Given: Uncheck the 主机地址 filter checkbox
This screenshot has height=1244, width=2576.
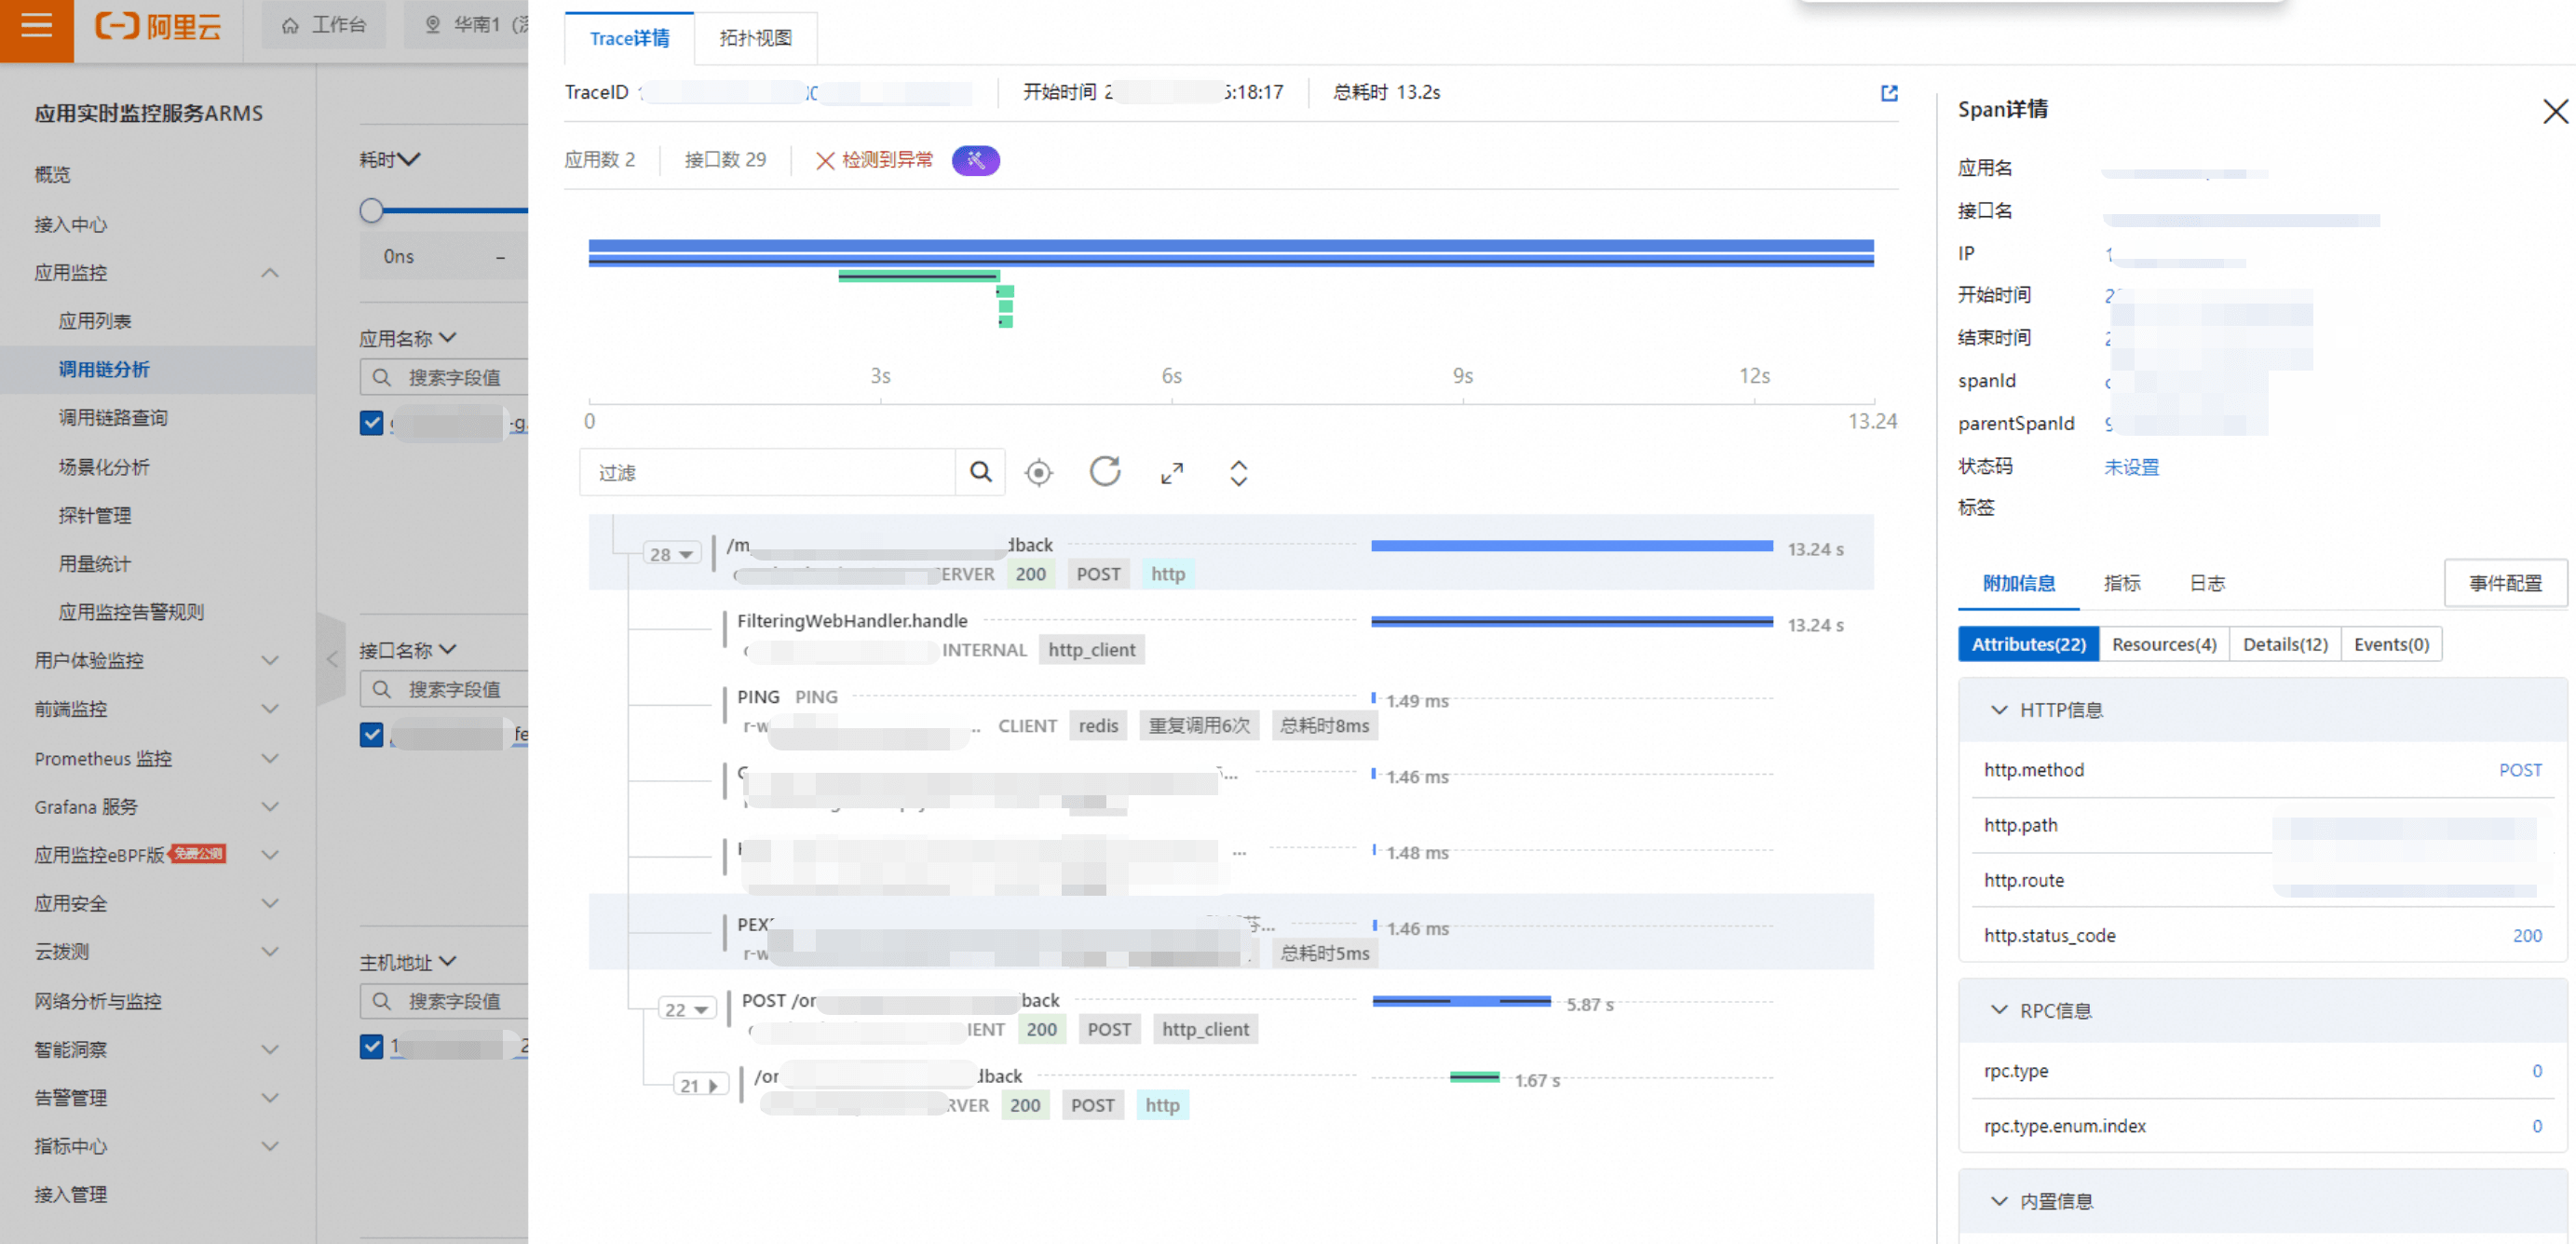Looking at the screenshot, I should click(x=371, y=1047).
